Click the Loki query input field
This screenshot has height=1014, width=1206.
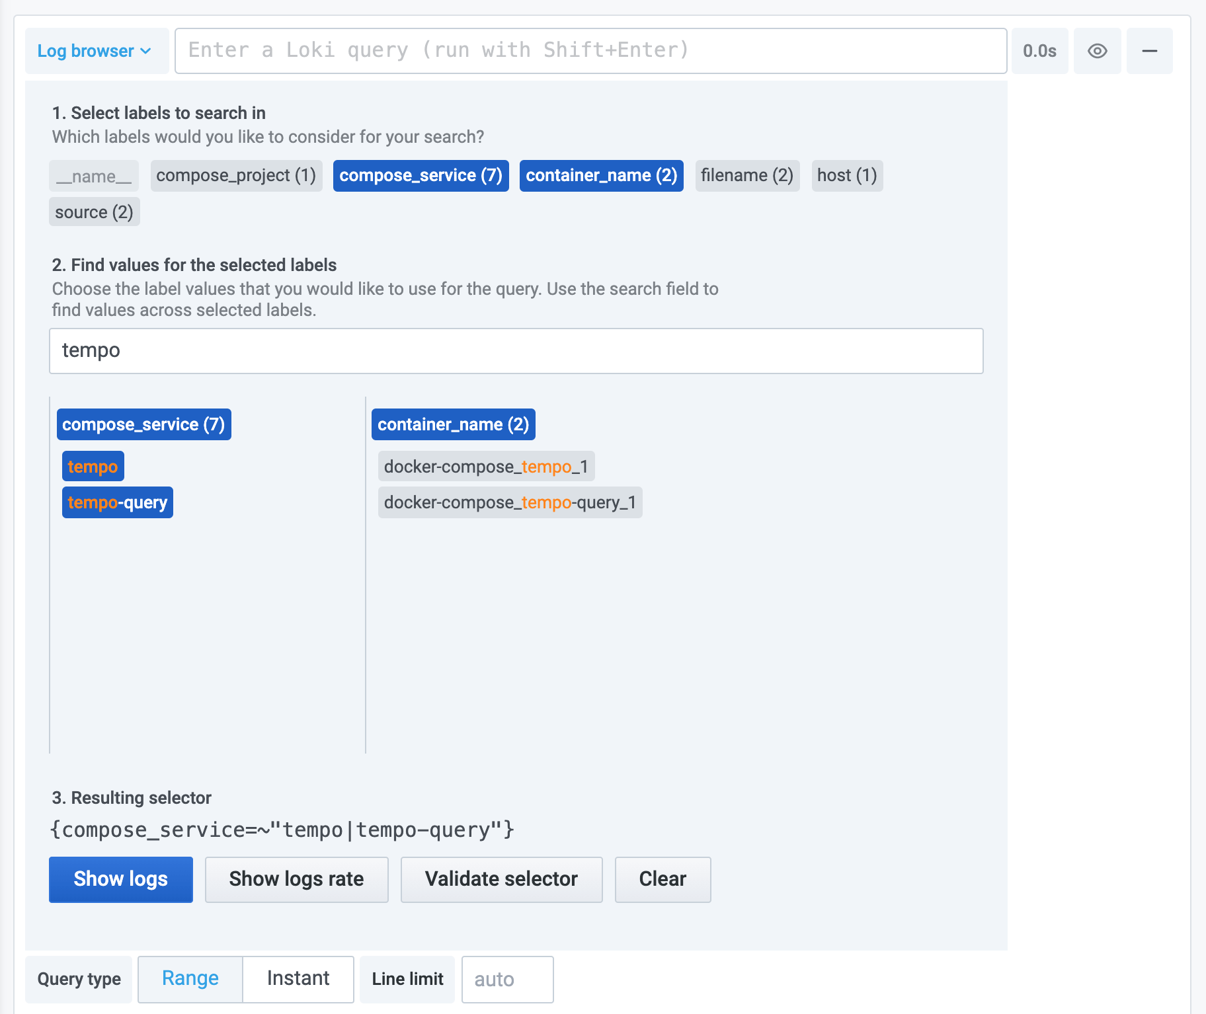590,51
